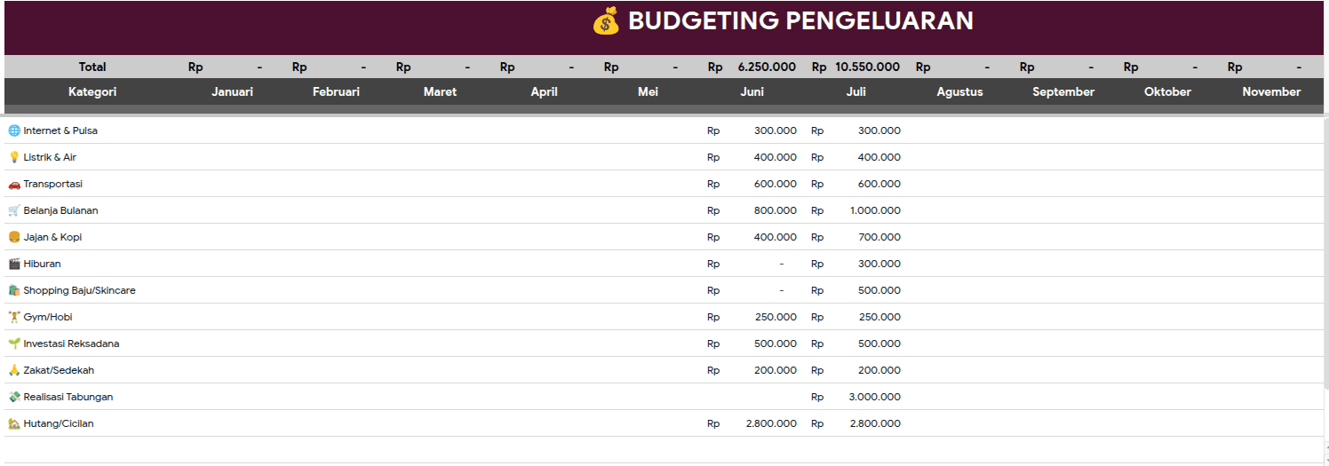The image size is (1329, 466).
Task: Select the Juli column header
Action: click(856, 91)
